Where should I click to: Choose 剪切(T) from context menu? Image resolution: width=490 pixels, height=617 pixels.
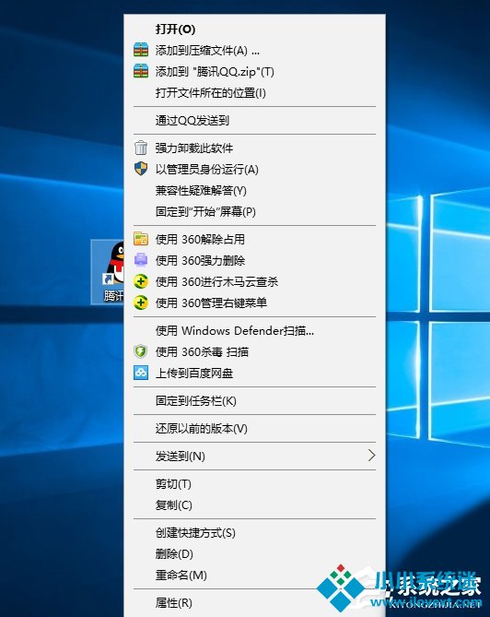tap(254, 483)
